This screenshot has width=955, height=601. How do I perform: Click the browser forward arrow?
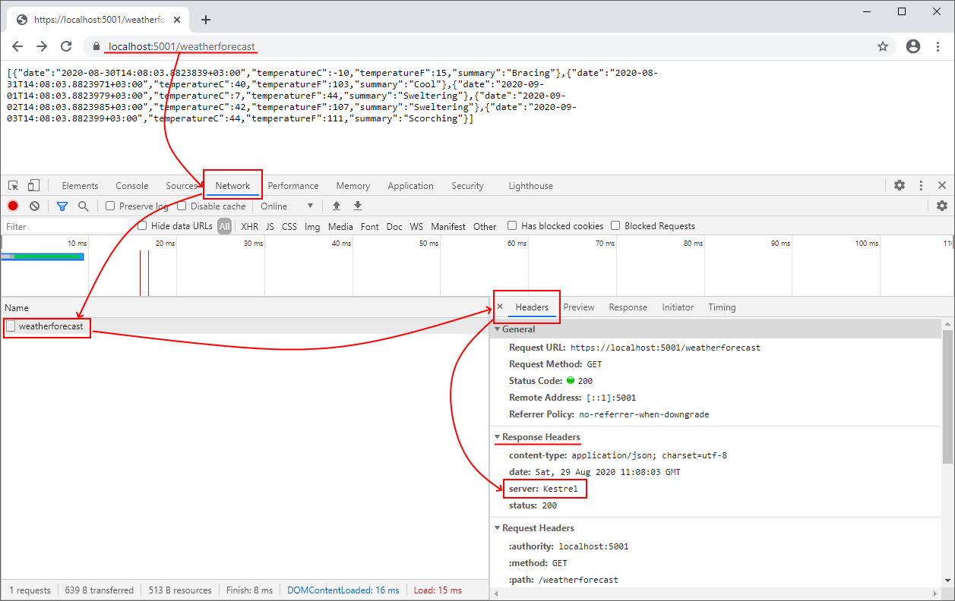[x=42, y=46]
